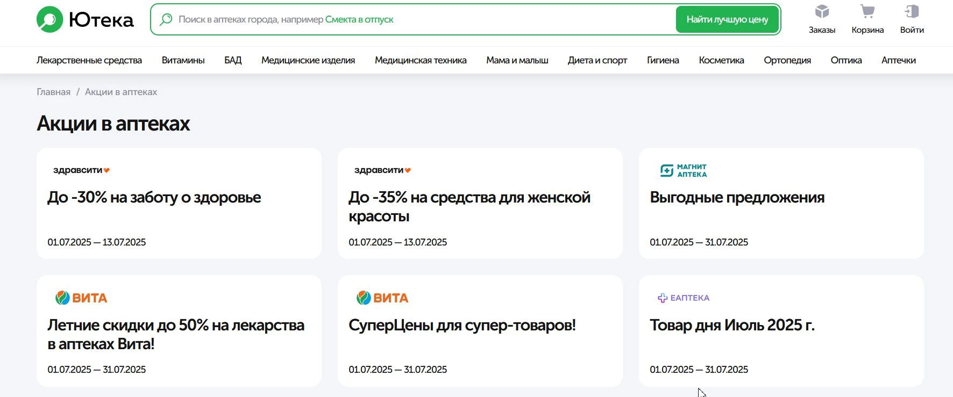Screen dimensions: 953x397
Task: Click the magnifier icon in search bar
Action: tap(166, 19)
